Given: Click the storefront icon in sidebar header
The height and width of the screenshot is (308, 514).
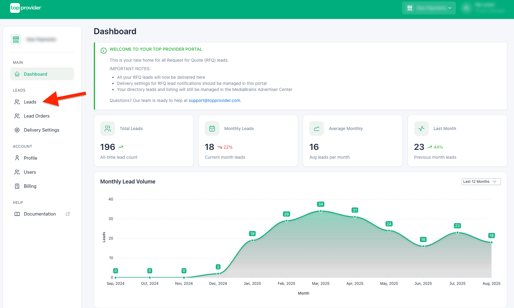Looking at the screenshot, I should pos(16,39).
